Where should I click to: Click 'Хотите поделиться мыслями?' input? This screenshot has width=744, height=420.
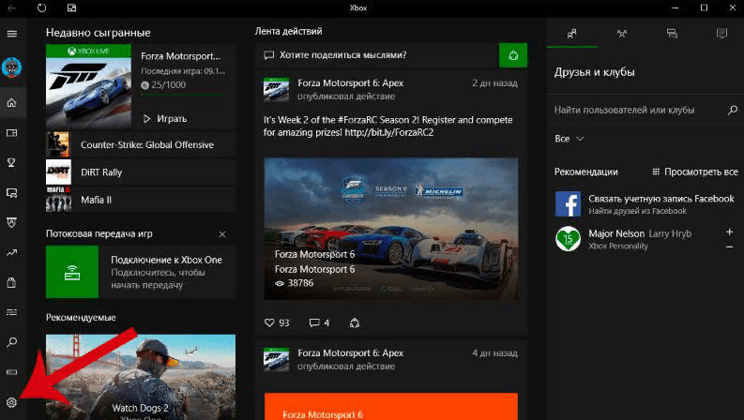click(376, 55)
